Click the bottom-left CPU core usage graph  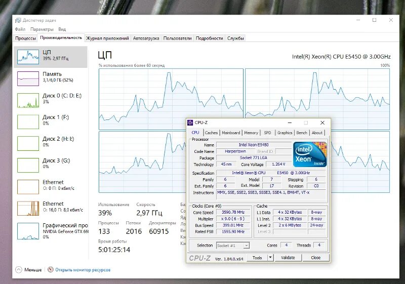pyautogui.click(x=142, y=162)
